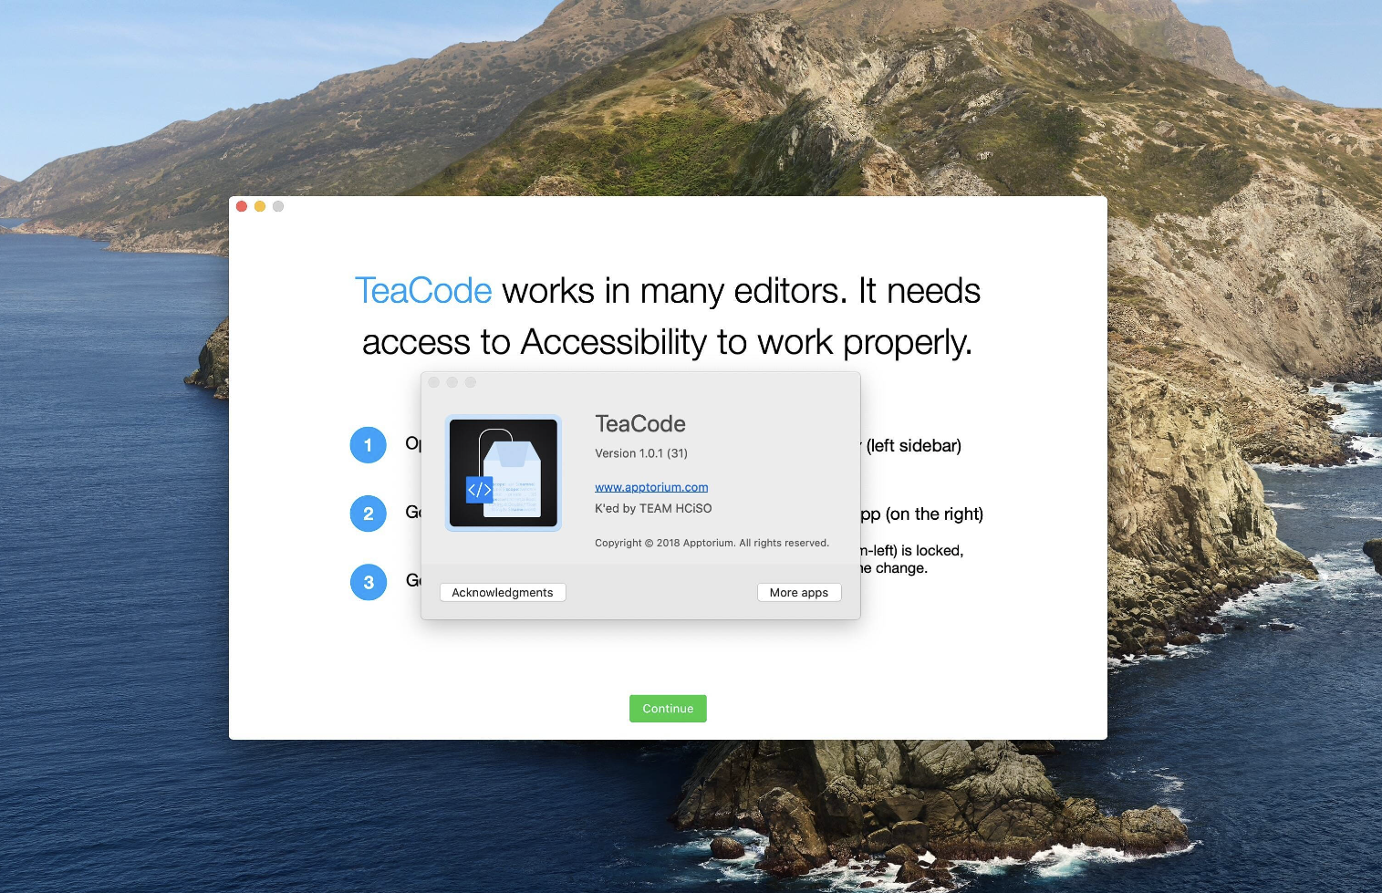The image size is (1382, 893).
Task: Select the blue circled step 1 indicator
Action: [369, 445]
